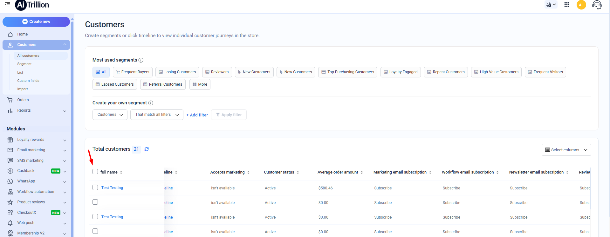Open the That match all filters dropdown
This screenshot has width=610, height=237.
pyautogui.click(x=157, y=115)
